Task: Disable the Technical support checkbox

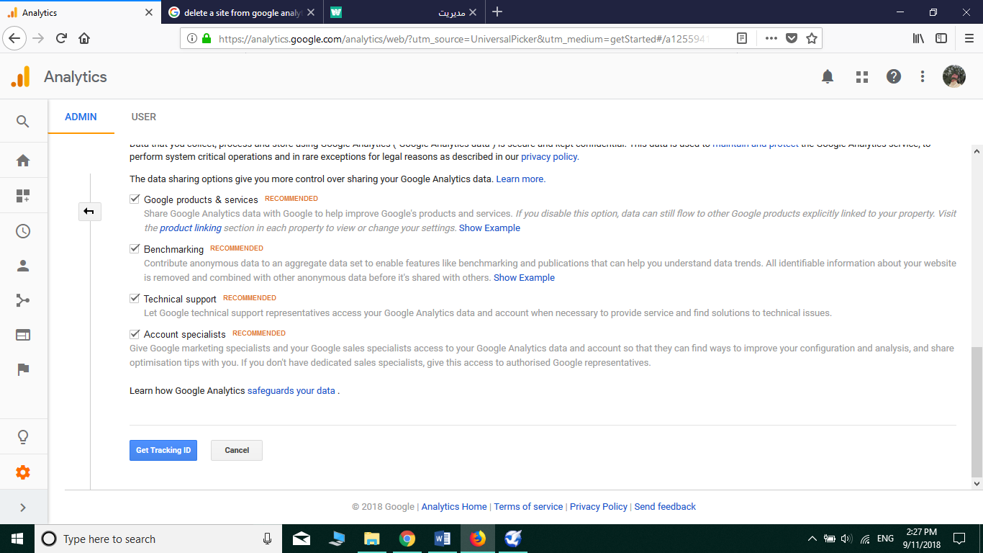Action: tap(135, 299)
